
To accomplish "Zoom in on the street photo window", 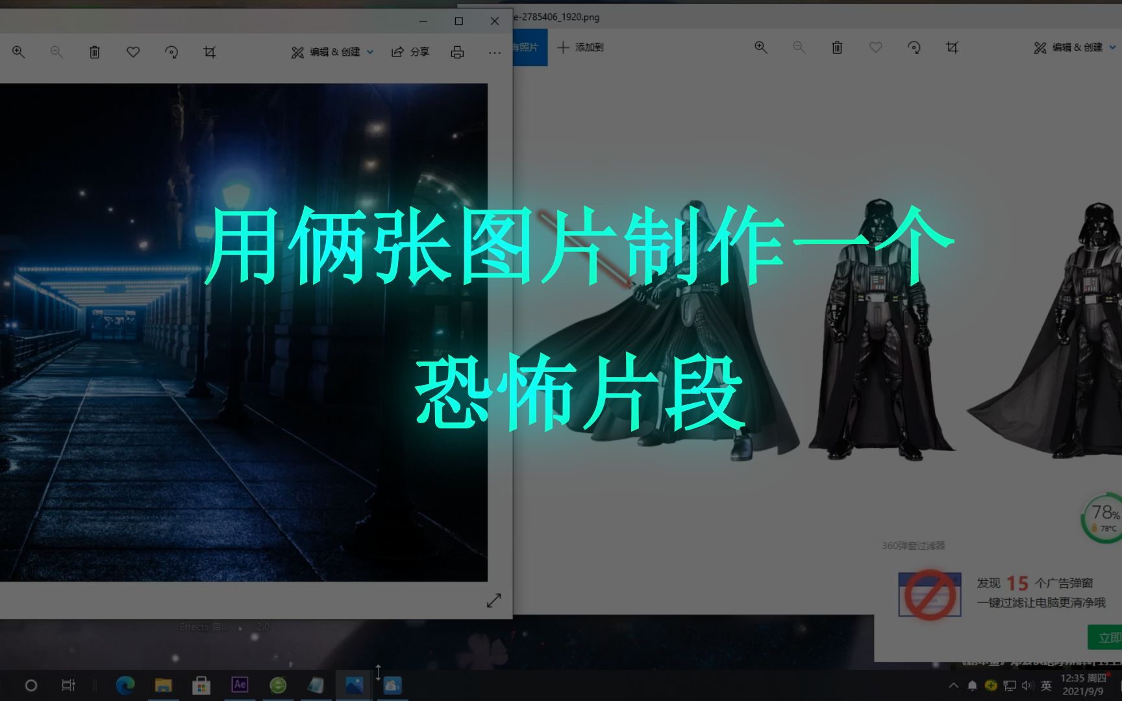I will pos(19,52).
